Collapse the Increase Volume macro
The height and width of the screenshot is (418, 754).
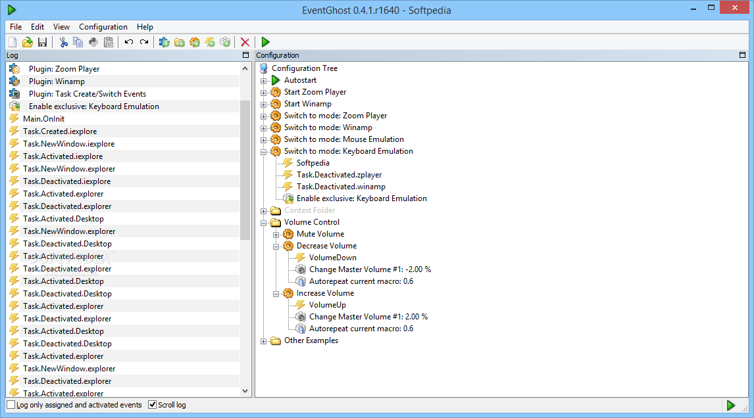[276, 294]
